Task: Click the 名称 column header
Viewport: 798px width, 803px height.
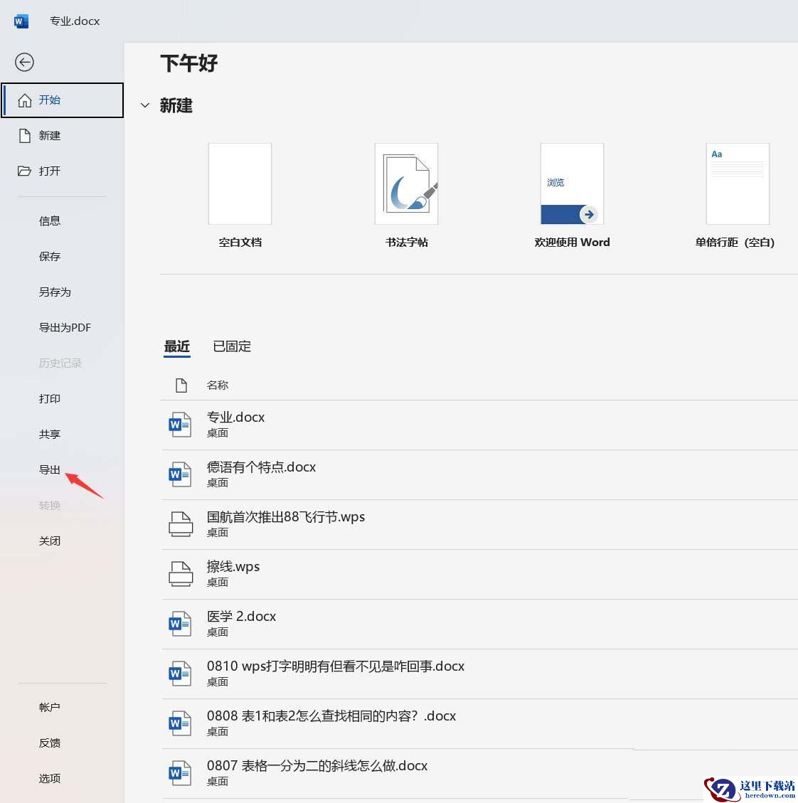Action: (218, 385)
